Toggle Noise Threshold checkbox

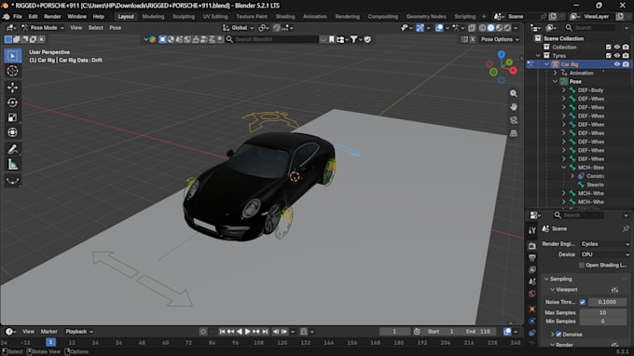coord(582,302)
